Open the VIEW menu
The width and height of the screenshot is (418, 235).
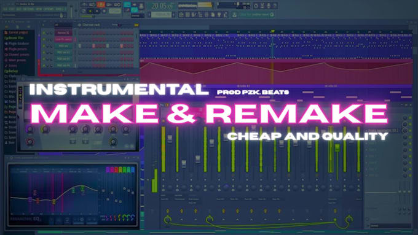(x=39, y=9)
